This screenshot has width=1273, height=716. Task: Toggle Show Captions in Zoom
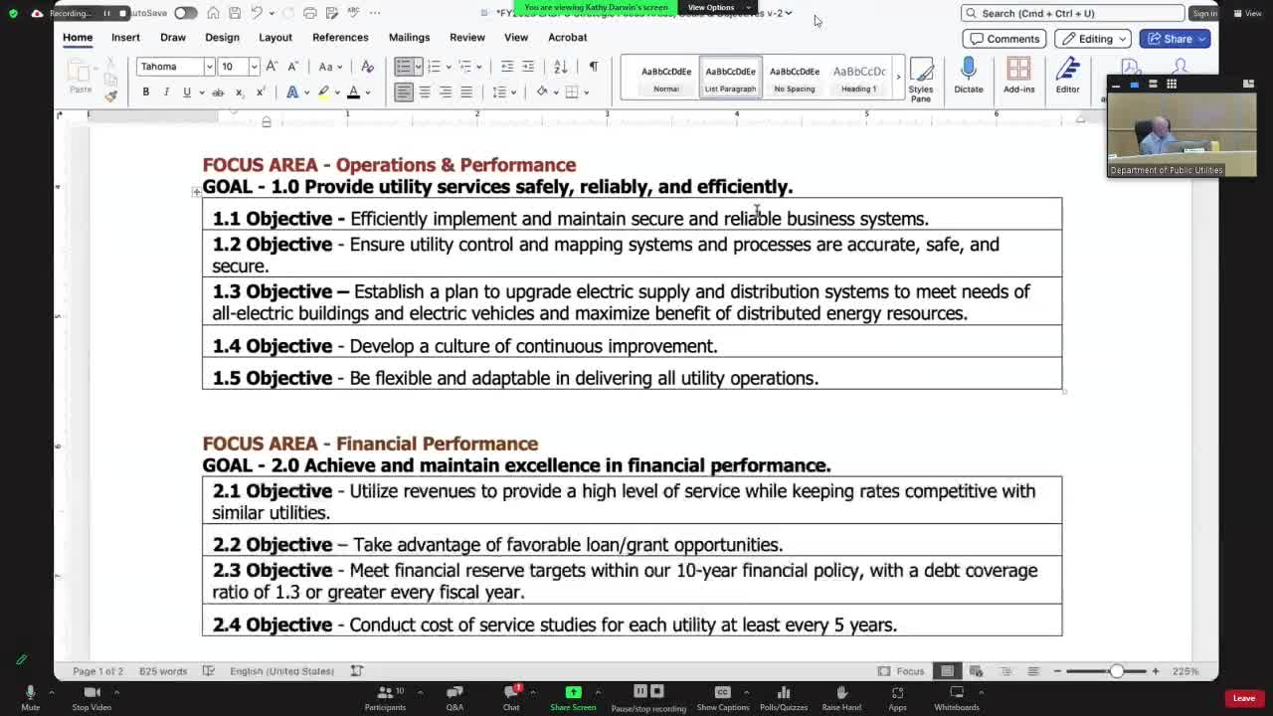coord(723,697)
